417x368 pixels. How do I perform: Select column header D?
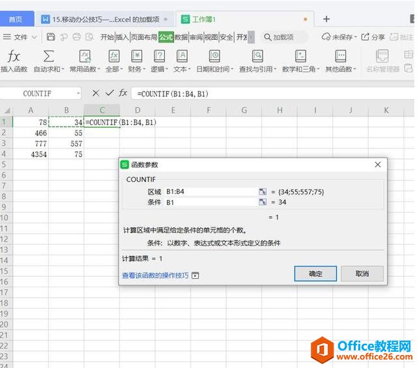pyautogui.click(x=137, y=110)
